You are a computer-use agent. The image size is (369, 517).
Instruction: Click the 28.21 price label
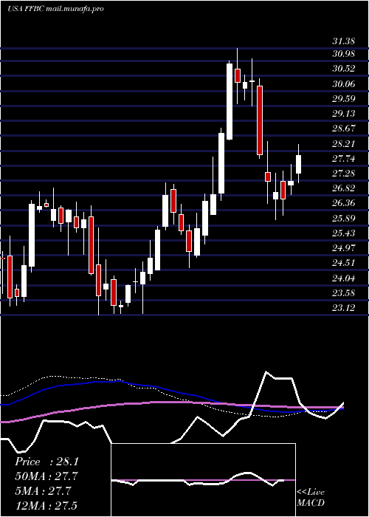click(x=343, y=144)
